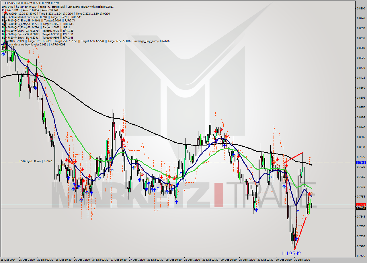Click the 0.7810 price axis label
The width and height of the screenshot is (367, 263).
(x=361, y=187)
